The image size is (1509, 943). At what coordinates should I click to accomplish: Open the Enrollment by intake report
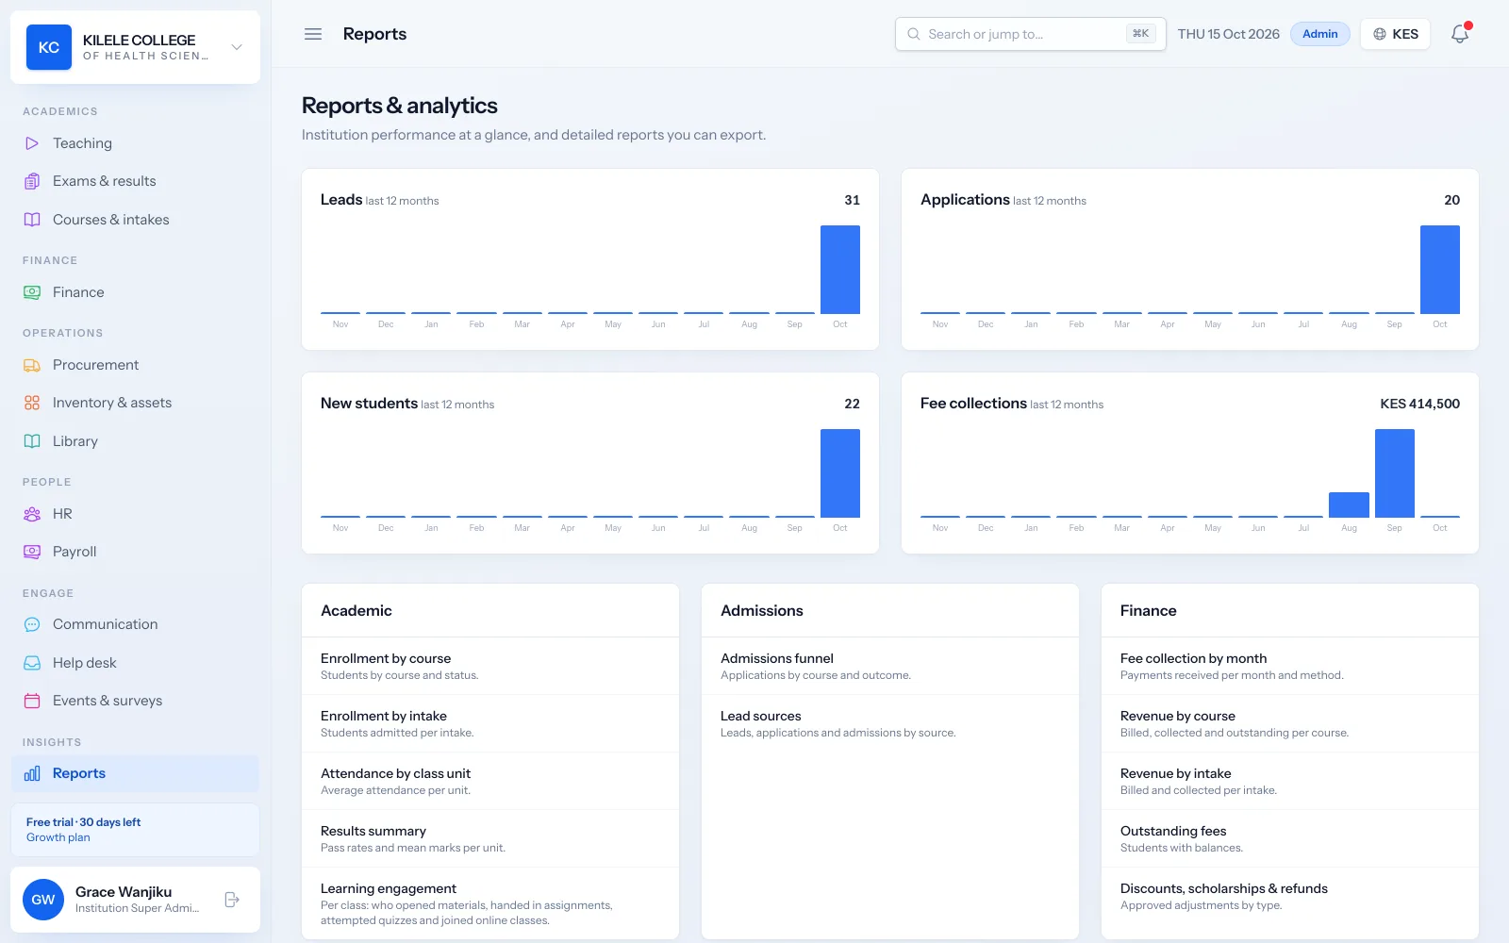pos(490,723)
